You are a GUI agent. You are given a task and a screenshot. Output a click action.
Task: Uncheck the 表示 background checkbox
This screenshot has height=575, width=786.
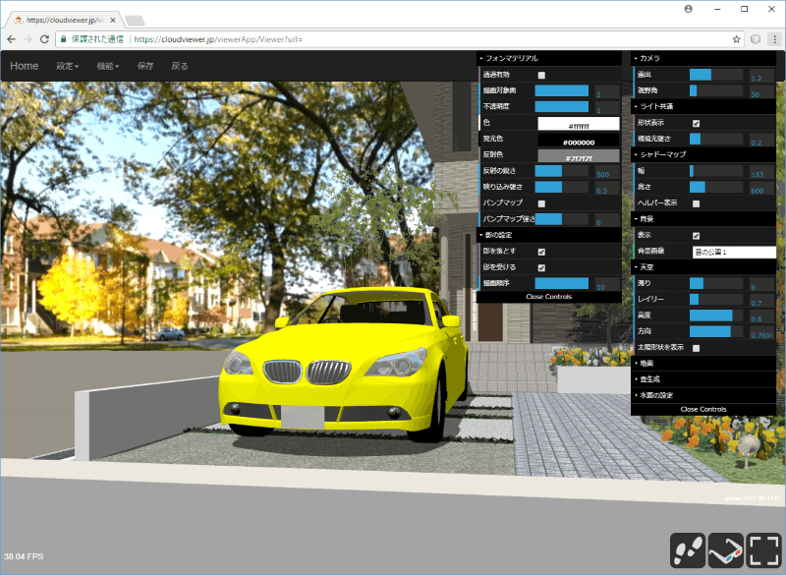coord(696,236)
